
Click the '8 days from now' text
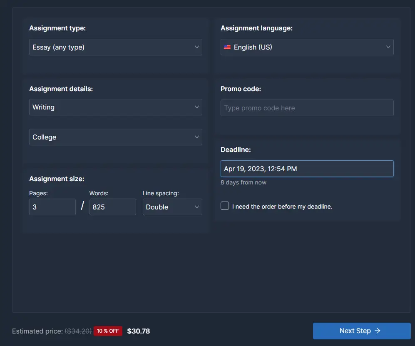coord(244,182)
